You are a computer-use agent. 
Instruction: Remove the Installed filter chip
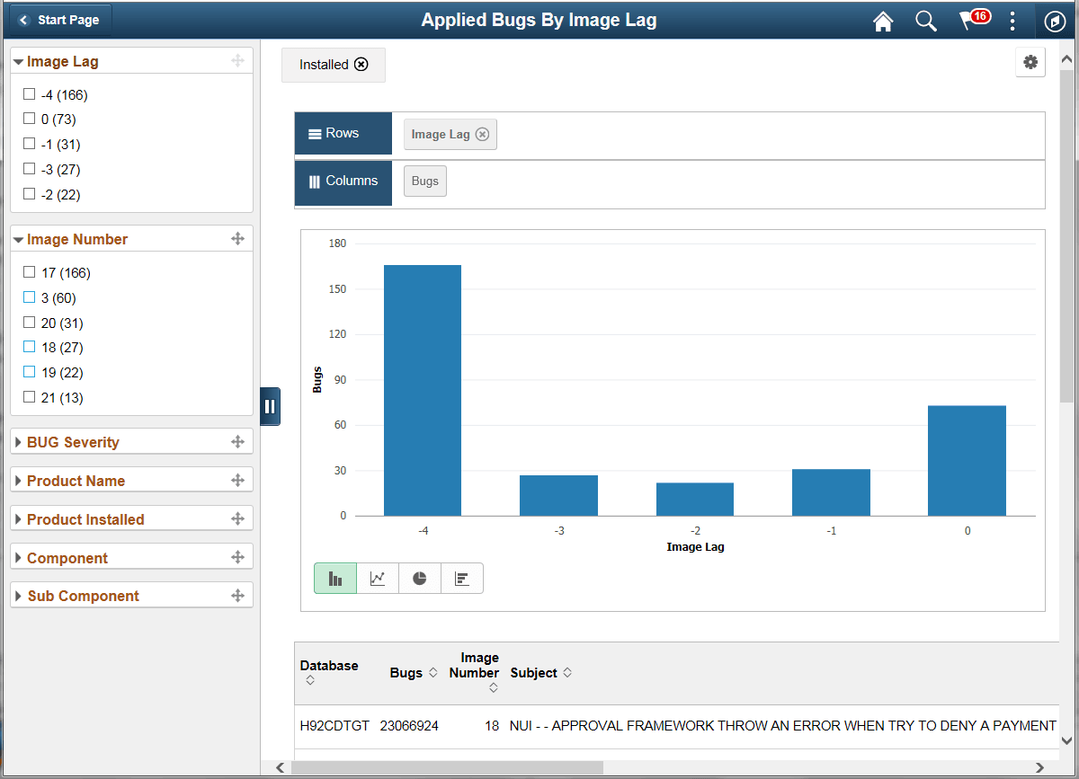[x=361, y=65]
